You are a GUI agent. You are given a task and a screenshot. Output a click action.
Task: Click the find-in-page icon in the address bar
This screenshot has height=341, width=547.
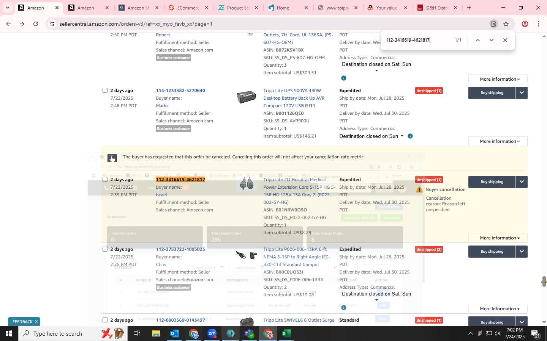[493, 24]
